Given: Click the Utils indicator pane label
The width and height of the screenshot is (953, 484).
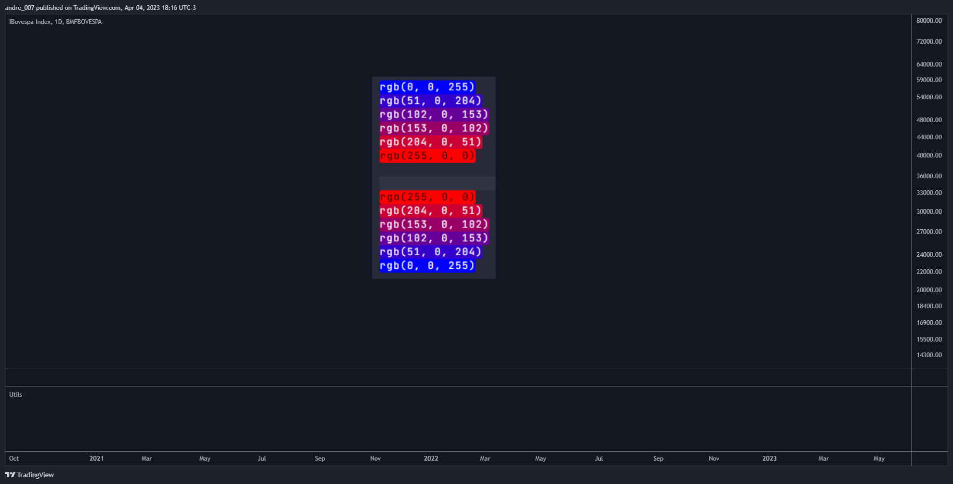Looking at the screenshot, I should point(16,395).
